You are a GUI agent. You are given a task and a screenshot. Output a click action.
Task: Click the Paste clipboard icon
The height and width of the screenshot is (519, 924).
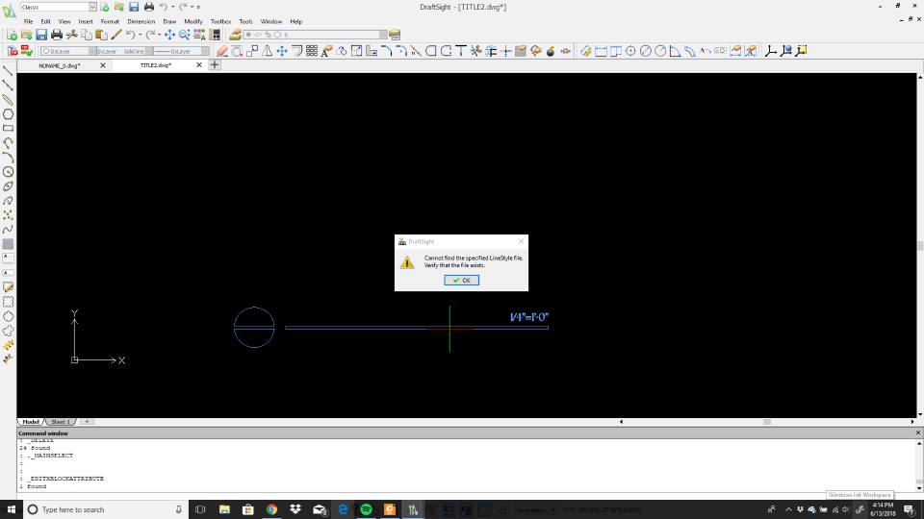point(101,35)
